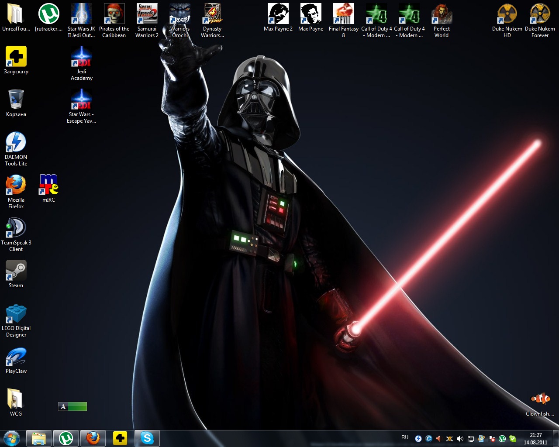Select LEGO Digital Designer shortcut

pos(16,314)
